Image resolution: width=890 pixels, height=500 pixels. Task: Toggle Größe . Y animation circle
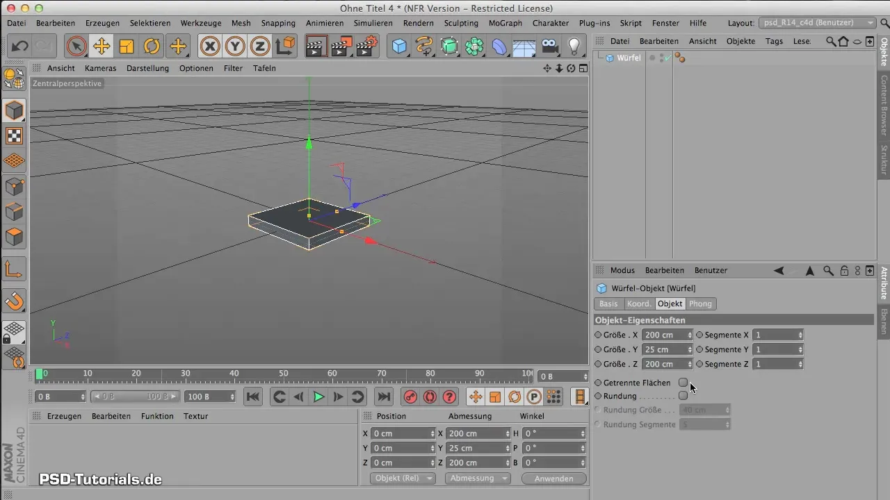coord(599,349)
